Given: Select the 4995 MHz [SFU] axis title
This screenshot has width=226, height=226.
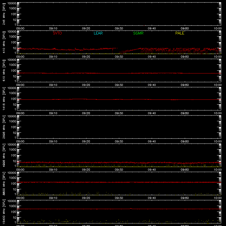Looking at the screenshot, I should [4, 155].
